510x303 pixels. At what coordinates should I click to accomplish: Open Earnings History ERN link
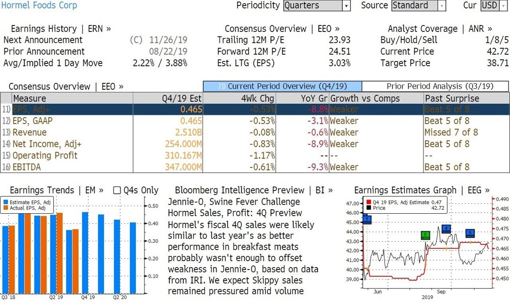[61, 28]
